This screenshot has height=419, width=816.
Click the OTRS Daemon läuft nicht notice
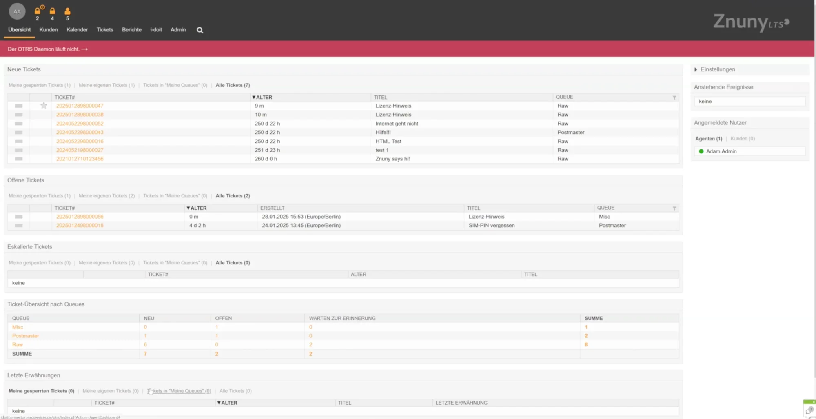[x=48, y=49]
